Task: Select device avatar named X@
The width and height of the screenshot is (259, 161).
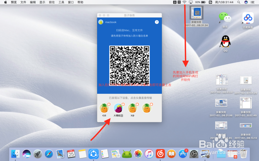Action: (132, 108)
